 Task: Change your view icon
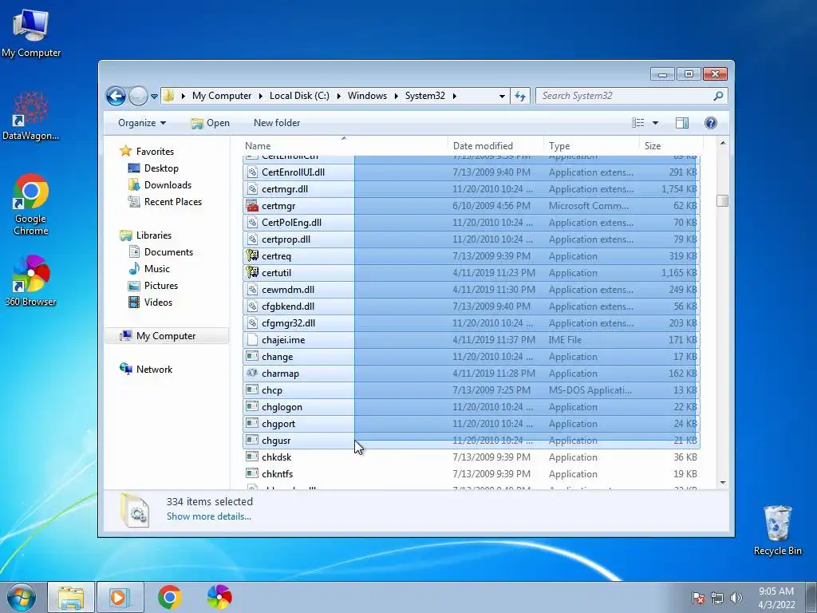click(637, 123)
